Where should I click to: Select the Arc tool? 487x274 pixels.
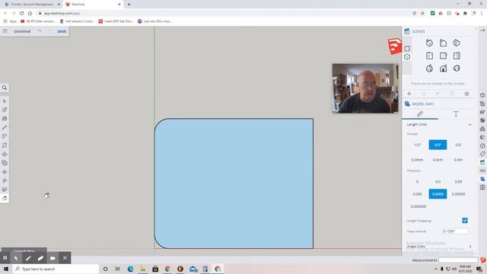point(5,136)
